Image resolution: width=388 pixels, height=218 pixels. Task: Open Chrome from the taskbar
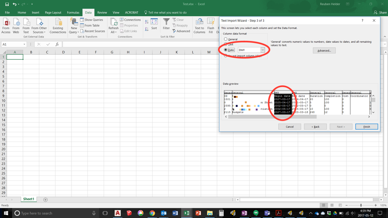click(x=152, y=213)
